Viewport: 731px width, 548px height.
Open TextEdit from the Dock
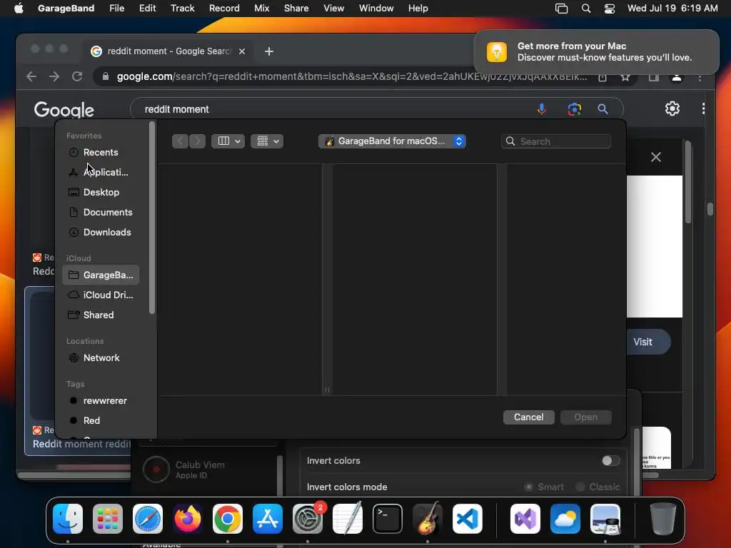(348, 519)
